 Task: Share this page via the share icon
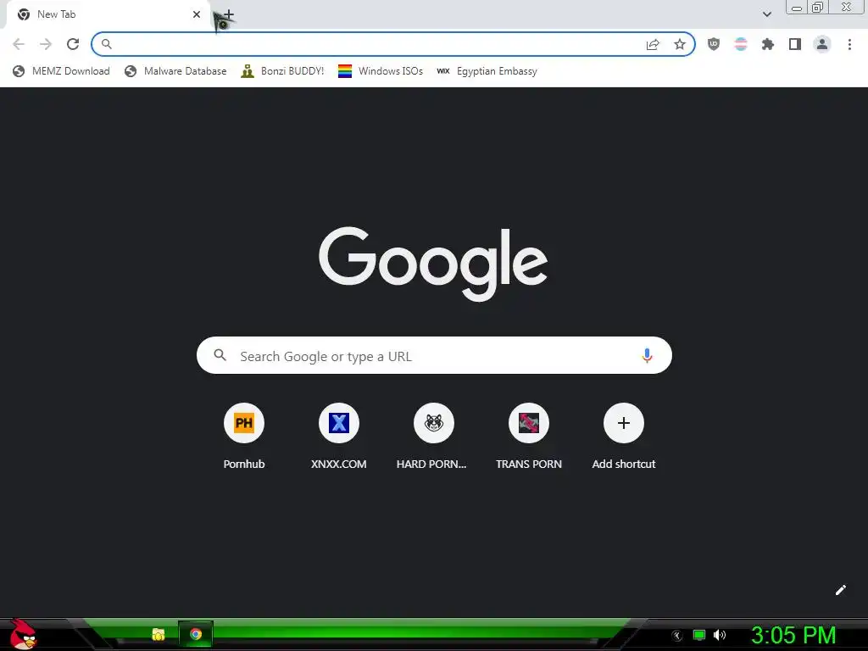pos(653,44)
